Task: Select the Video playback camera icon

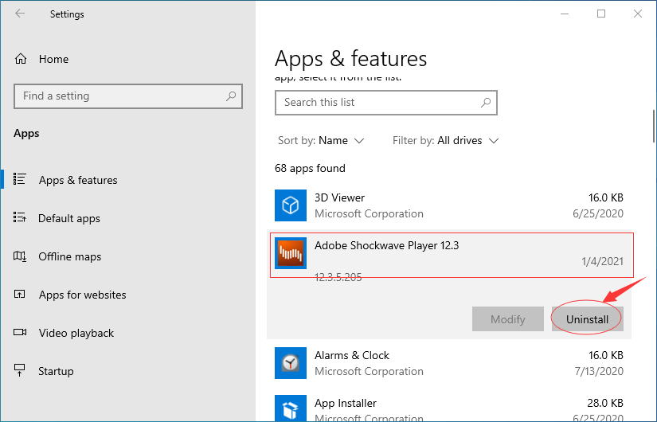Action: 20,332
